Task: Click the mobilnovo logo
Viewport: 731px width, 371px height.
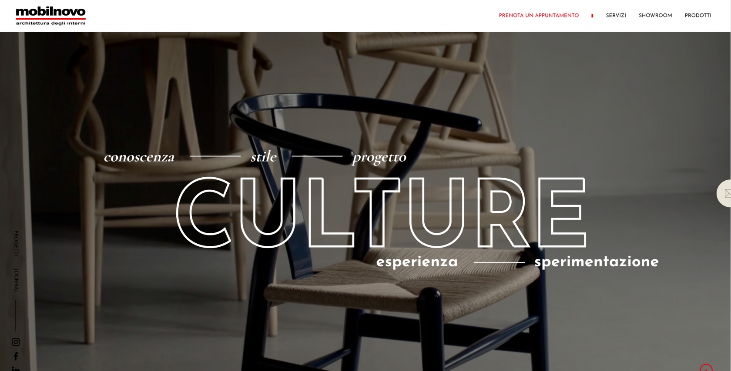Action: [x=50, y=16]
